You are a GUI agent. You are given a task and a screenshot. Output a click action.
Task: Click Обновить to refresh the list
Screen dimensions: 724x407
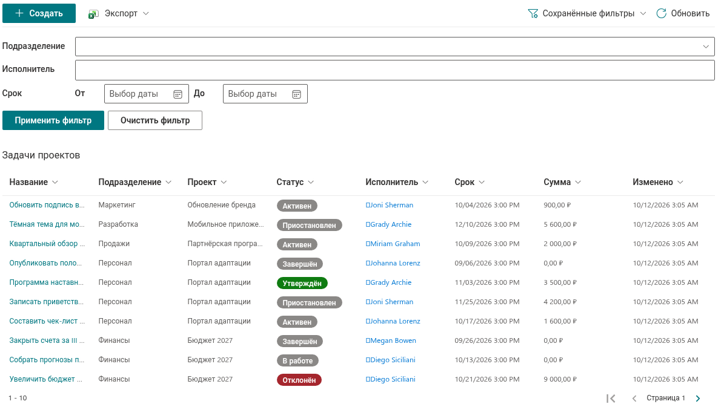[x=683, y=13]
